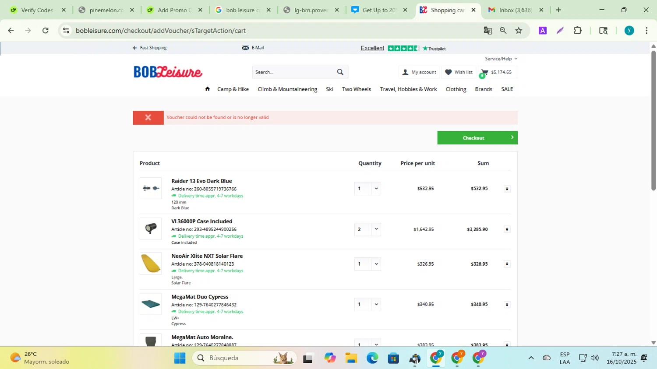The height and width of the screenshot is (369, 657).
Task: Remove VL36000P Case Included item via trash icon
Action: tap(507, 229)
